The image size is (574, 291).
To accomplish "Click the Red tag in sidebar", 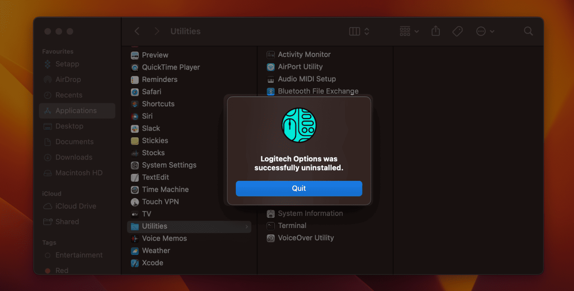I will 62,270.
